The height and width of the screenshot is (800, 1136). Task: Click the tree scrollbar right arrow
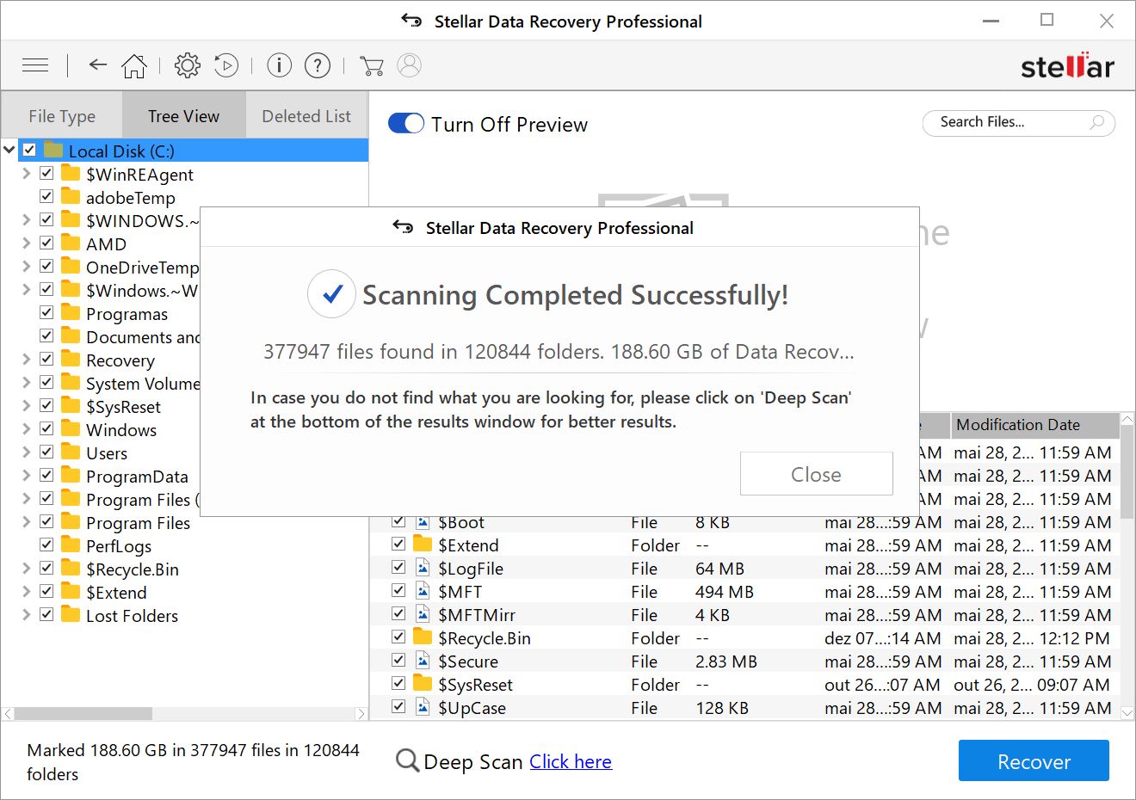coord(361,714)
